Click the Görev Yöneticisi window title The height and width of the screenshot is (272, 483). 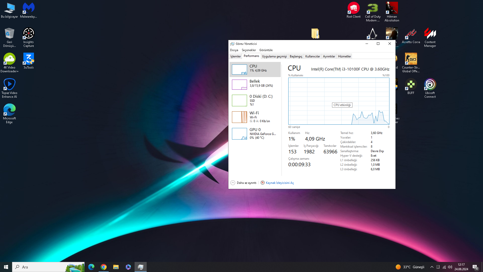[x=246, y=44]
